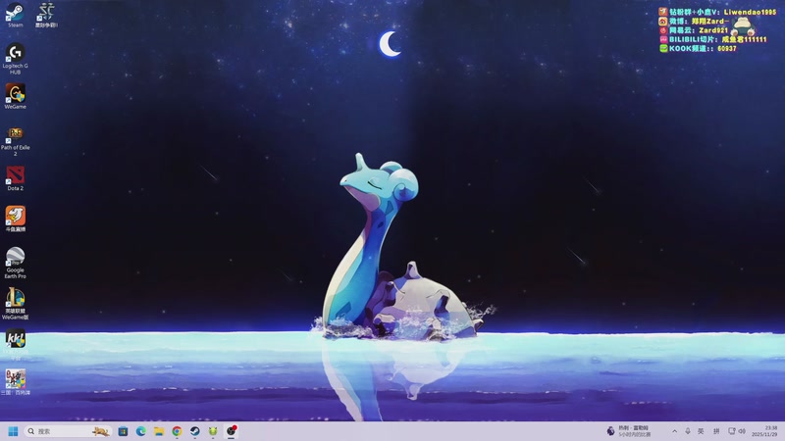Open the clock and date panel
The image size is (785, 441).
click(x=765, y=431)
